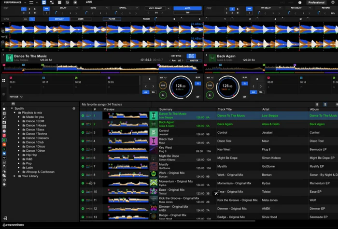Toggle BEAT SYNC on deck 1

click(x=191, y=56)
